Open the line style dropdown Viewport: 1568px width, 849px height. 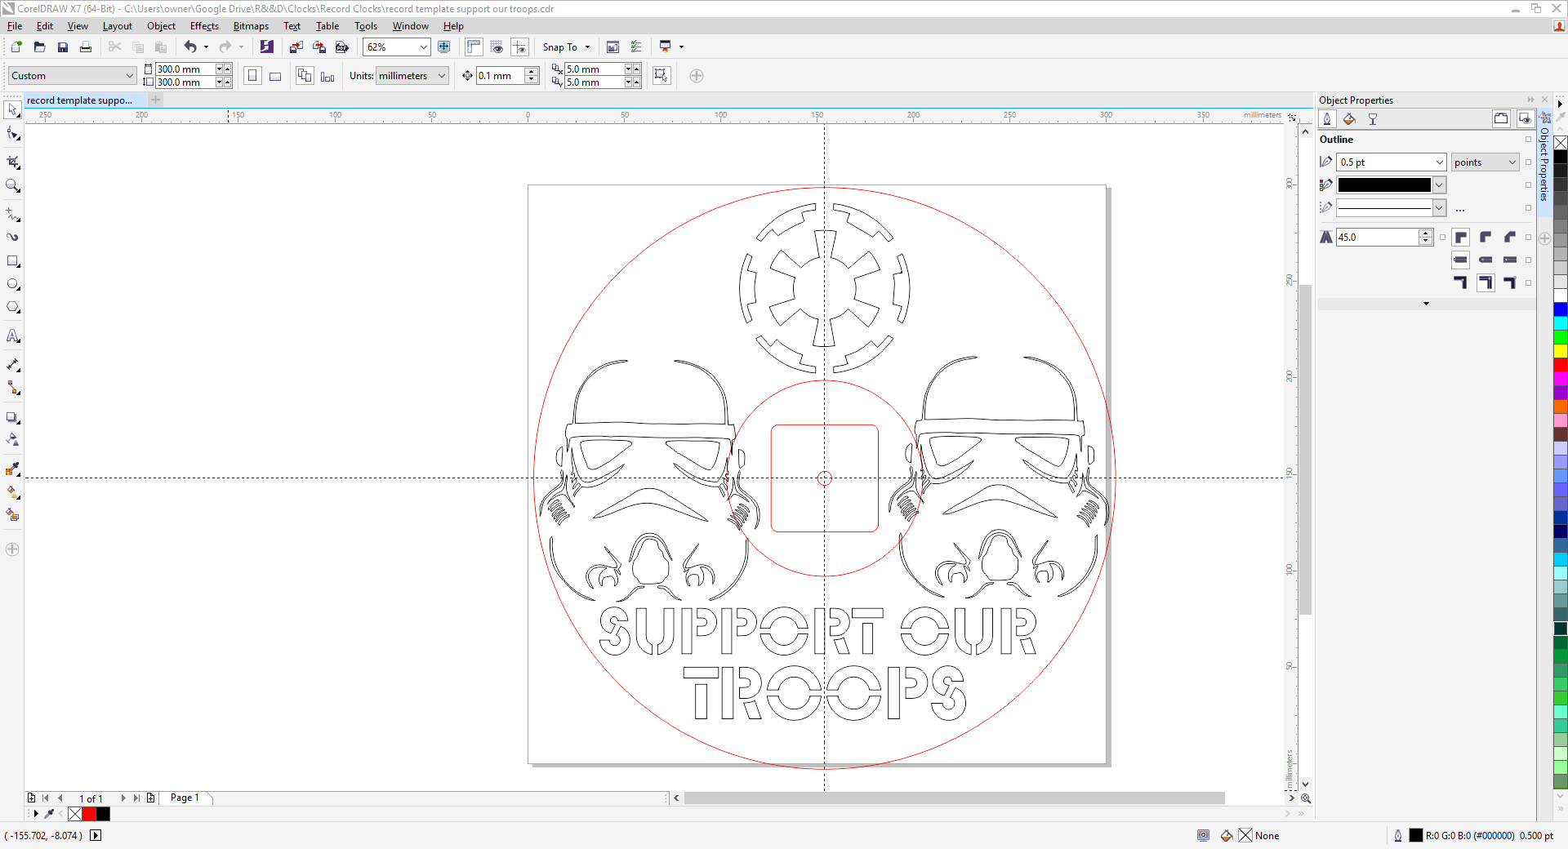point(1440,208)
